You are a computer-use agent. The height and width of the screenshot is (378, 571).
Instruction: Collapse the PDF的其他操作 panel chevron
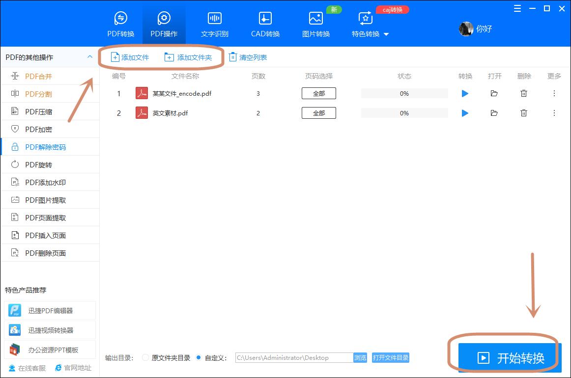coord(90,57)
